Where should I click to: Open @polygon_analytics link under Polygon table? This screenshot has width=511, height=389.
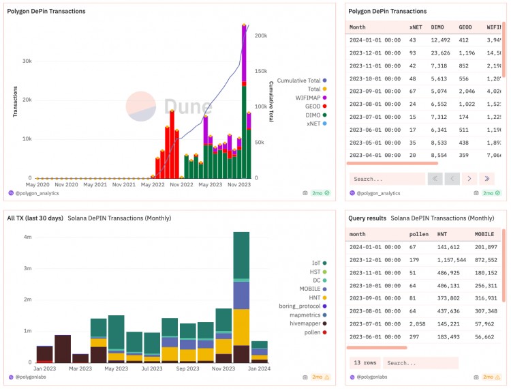pyautogui.click(x=378, y=193)
